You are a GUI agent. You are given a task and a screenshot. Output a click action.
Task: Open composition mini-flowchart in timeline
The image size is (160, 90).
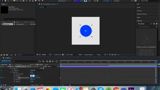[39, 61]
